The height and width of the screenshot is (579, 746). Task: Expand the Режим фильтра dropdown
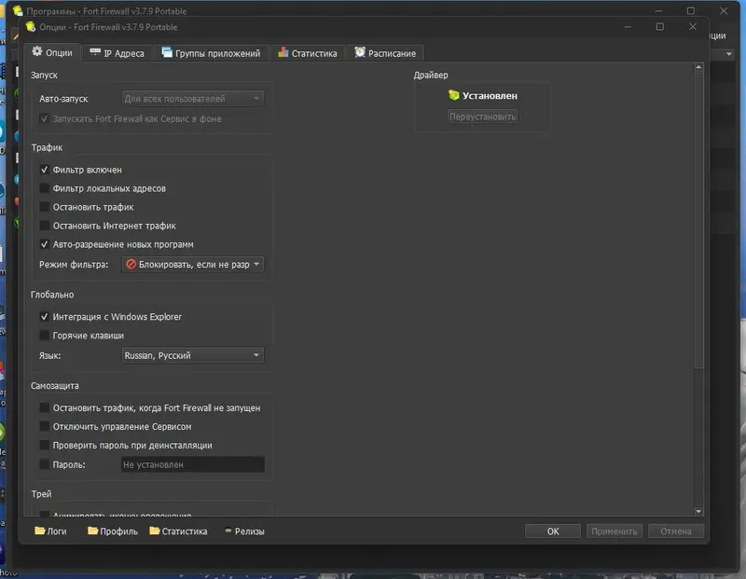193,265
